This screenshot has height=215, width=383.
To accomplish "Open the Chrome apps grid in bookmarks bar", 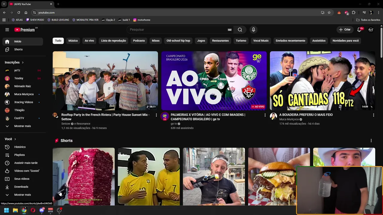I will pos(4,20).
